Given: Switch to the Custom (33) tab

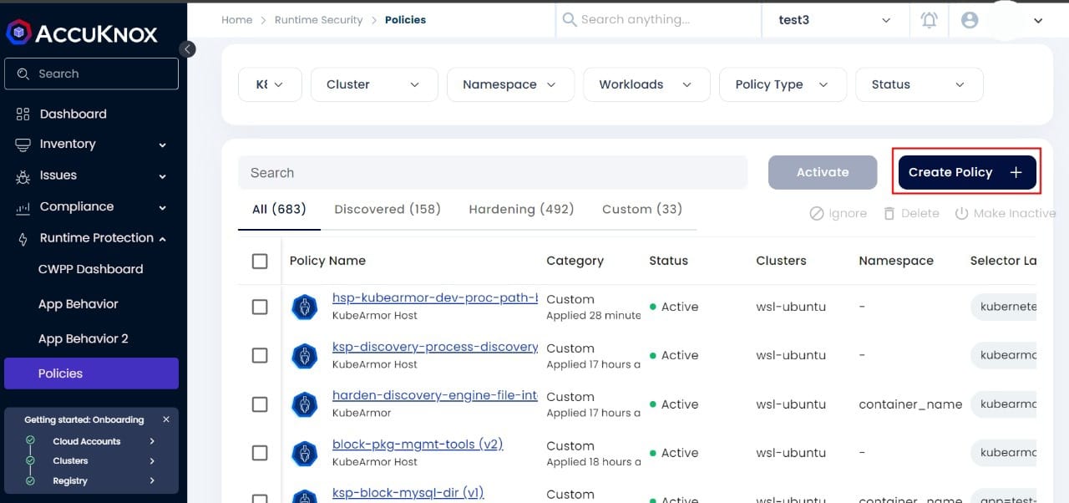Looking at the screenshot, I should [x=642, y=209].
